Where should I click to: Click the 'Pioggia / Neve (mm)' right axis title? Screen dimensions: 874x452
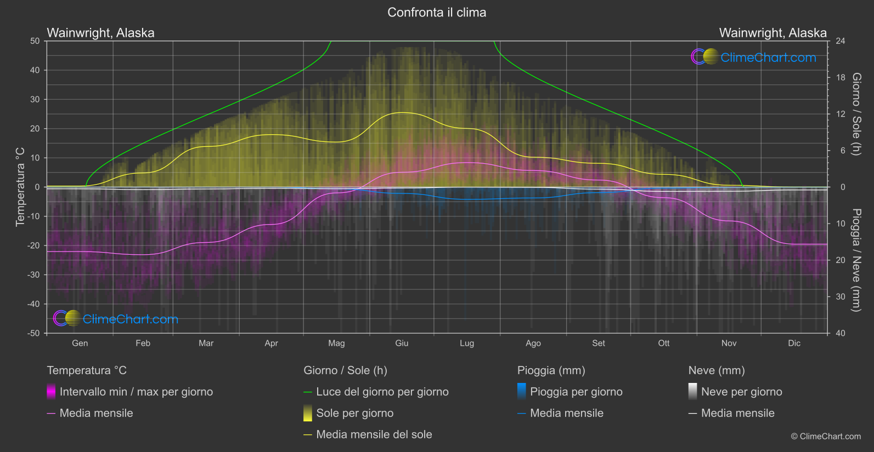(x=856, y=260)
